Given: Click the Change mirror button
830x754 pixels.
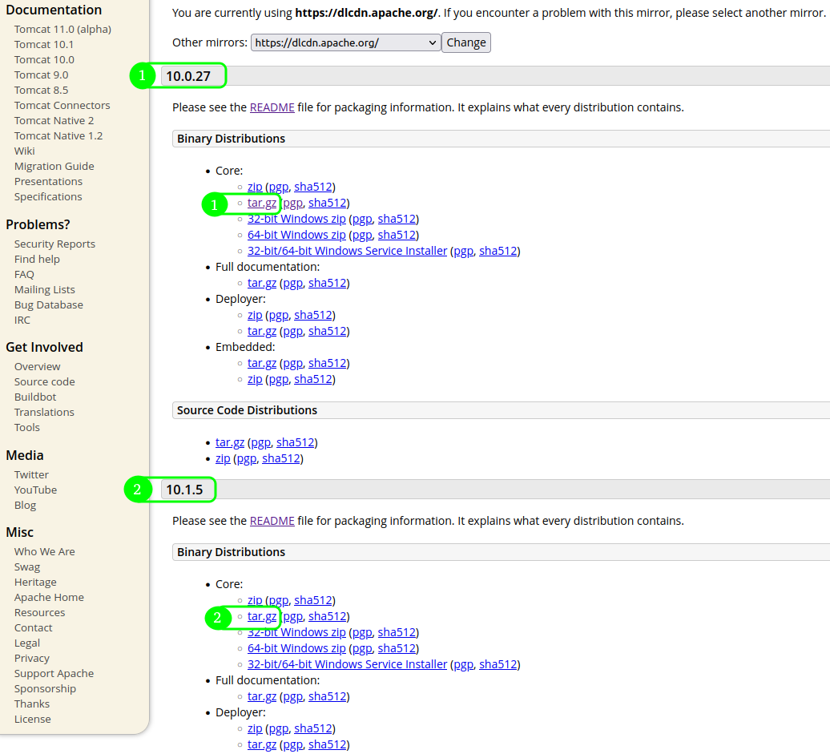Looking at the screenshot, I should coord(465,42).
